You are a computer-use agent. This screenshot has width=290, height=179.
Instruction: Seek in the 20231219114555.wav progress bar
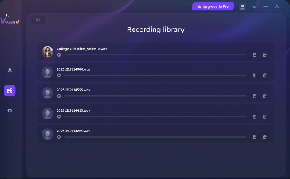pyautogui.click(x=155, y=96)
